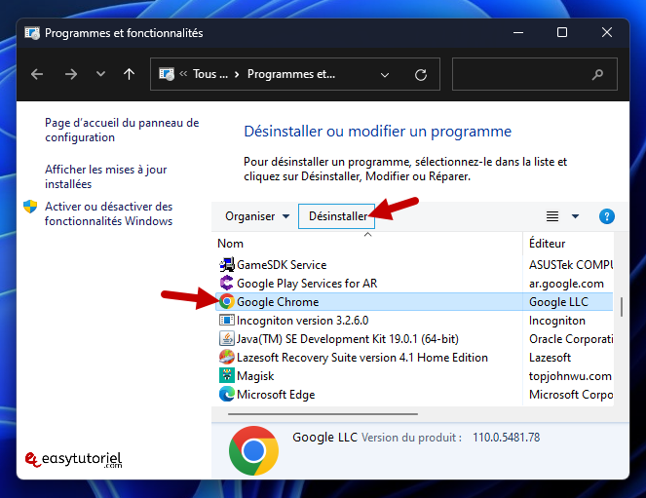
Task: Maximize the Programmes et fonctionnalités window
Action: click(x=562, y=32)
